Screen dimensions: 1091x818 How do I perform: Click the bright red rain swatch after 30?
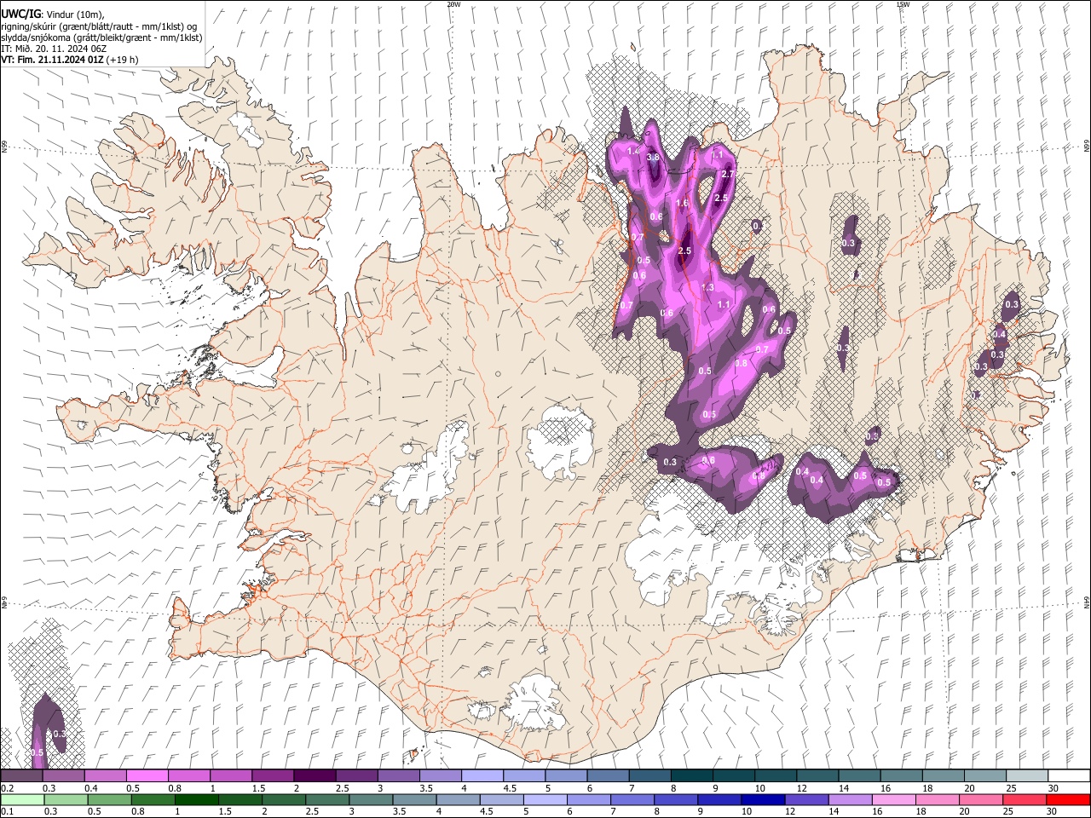click(1067, 799)
